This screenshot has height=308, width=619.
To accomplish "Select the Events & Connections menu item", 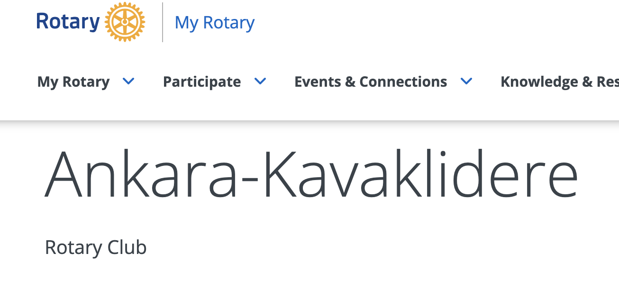I will pos(370,82).
